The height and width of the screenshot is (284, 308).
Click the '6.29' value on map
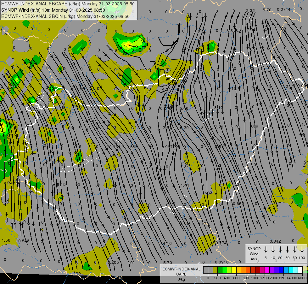184,128
